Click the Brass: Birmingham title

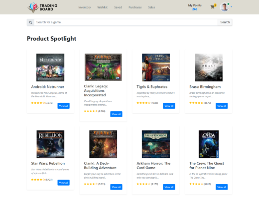click(x=205, y=87)
